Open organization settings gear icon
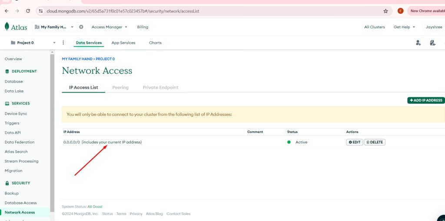The image size is (445, 221). click(81, 27)
